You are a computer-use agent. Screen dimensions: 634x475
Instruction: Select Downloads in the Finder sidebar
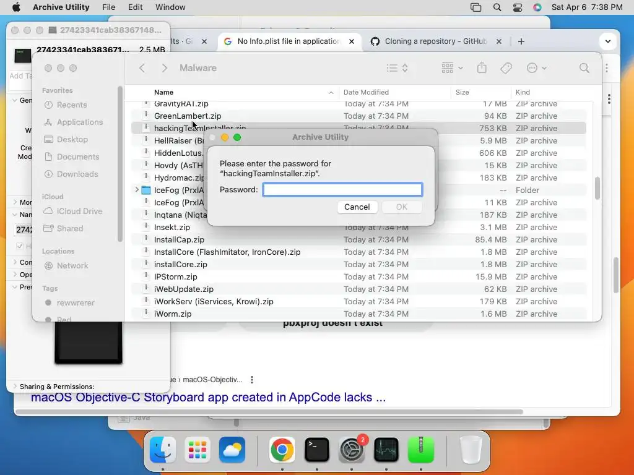click(x=71, y=174)
